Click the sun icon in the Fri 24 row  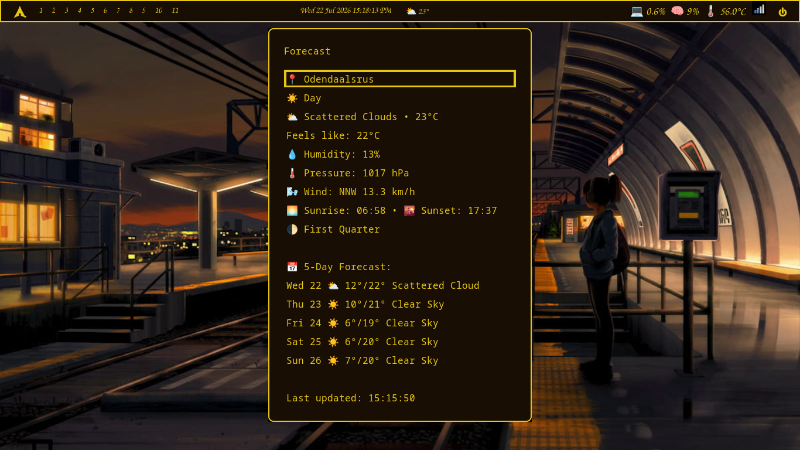tap(333, 323)
